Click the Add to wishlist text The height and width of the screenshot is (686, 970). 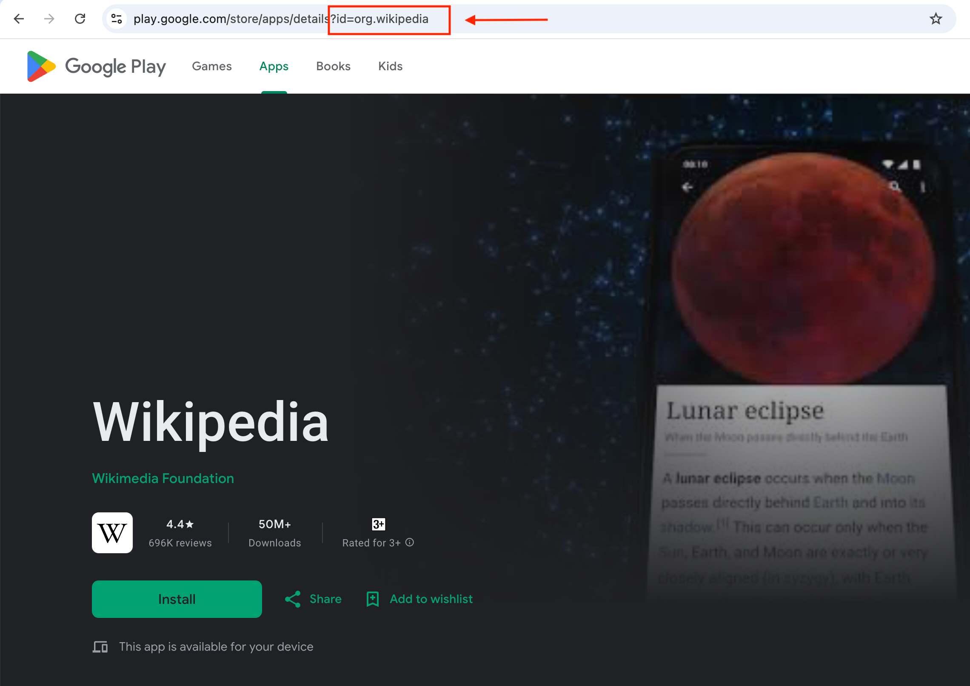(431, 599)
